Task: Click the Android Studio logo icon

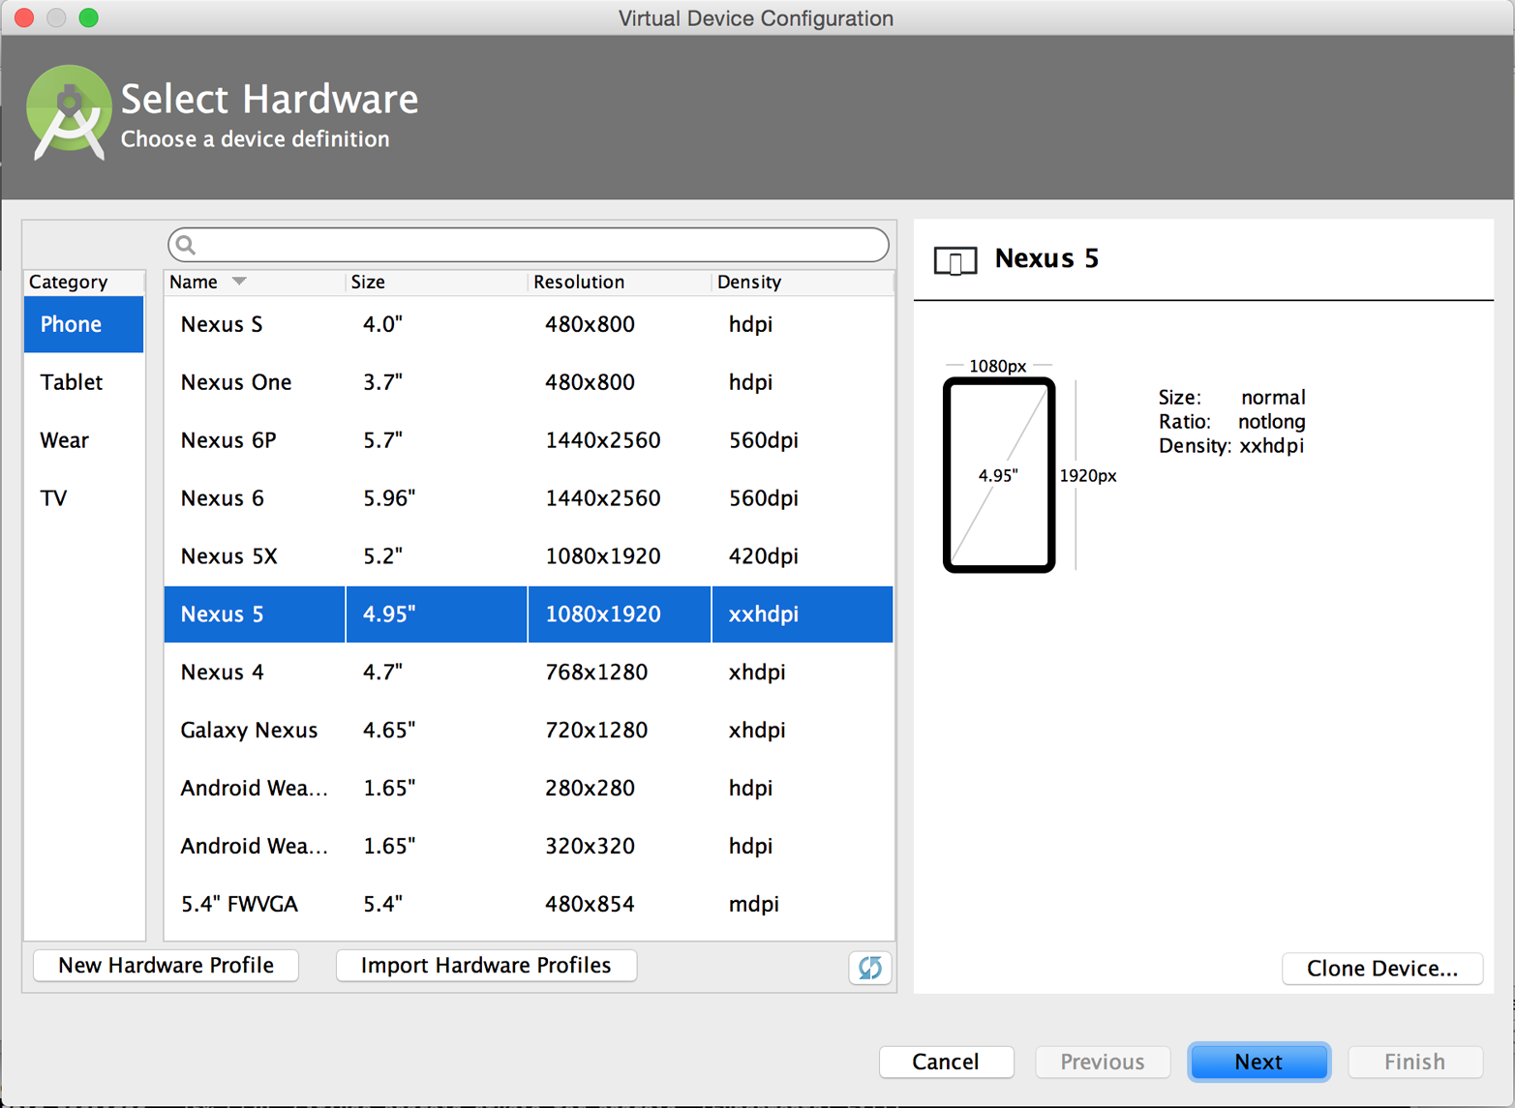Action: click(68, 113)
